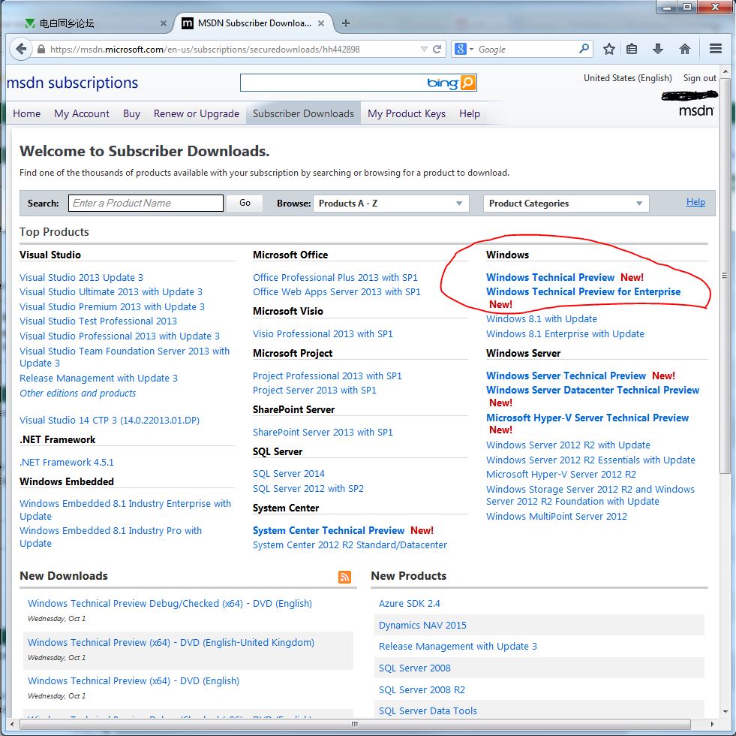This screenshot has width=736, height=736.
Task: Open a new tab with plus button
Action: (x=346, y=23)
